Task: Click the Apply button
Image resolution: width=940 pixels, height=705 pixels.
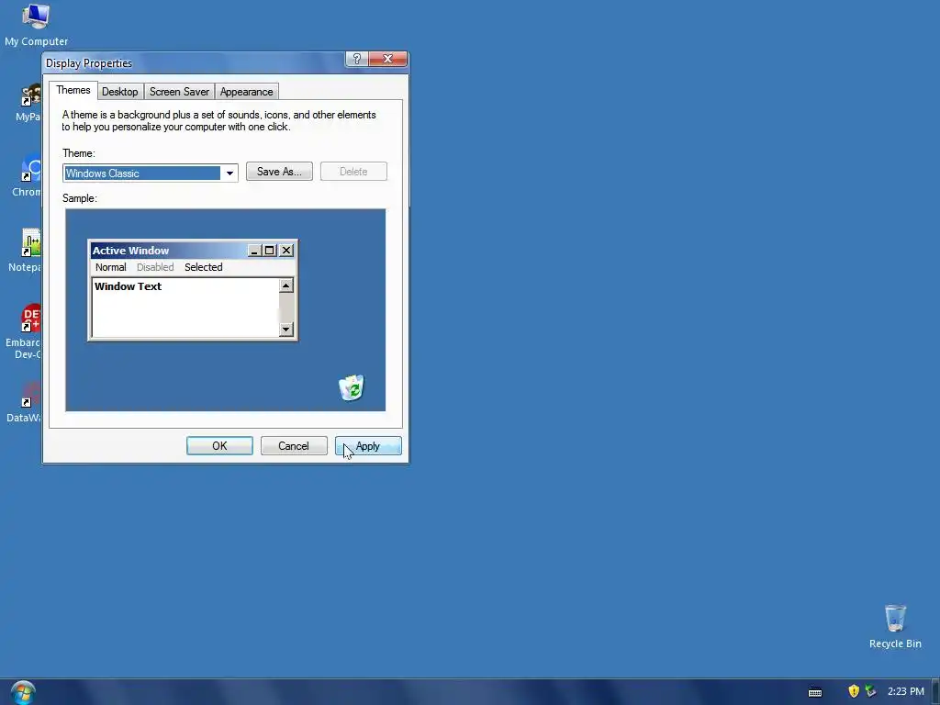Action: 368,446
